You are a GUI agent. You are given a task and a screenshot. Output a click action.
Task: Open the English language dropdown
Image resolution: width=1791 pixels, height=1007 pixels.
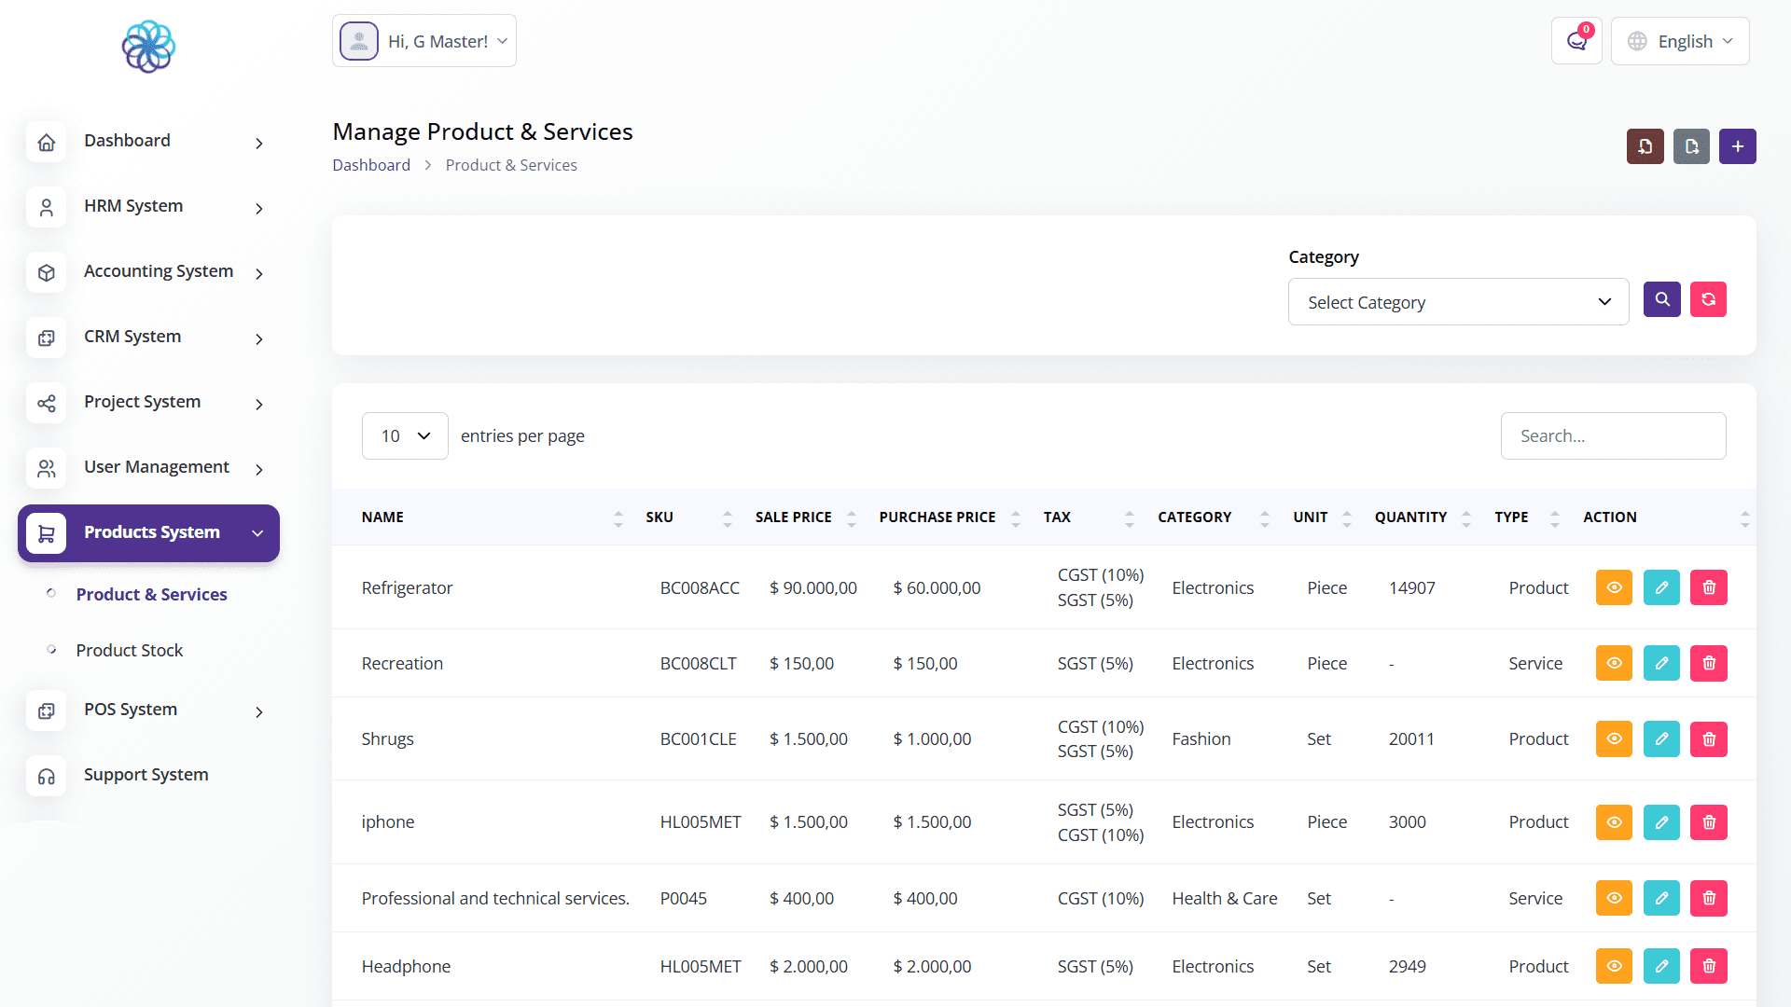tap(1680, 41)
